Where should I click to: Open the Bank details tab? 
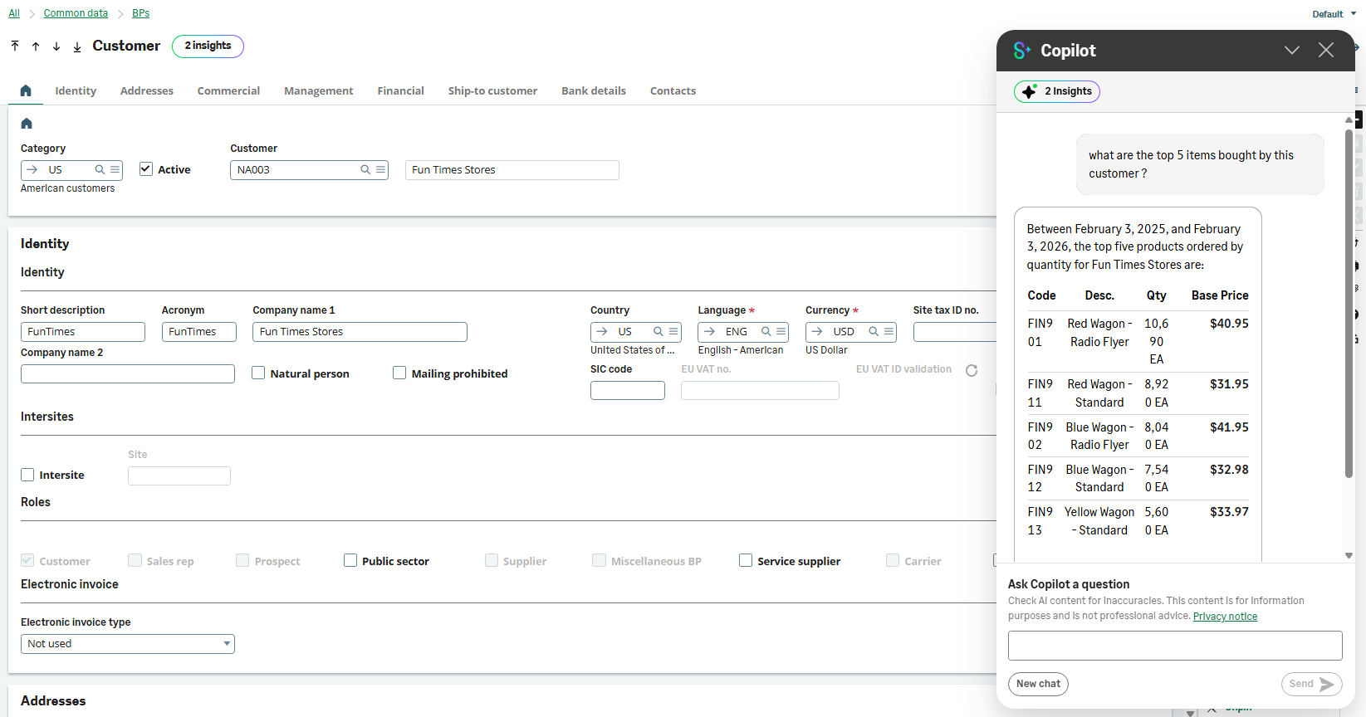pos(593,91)
